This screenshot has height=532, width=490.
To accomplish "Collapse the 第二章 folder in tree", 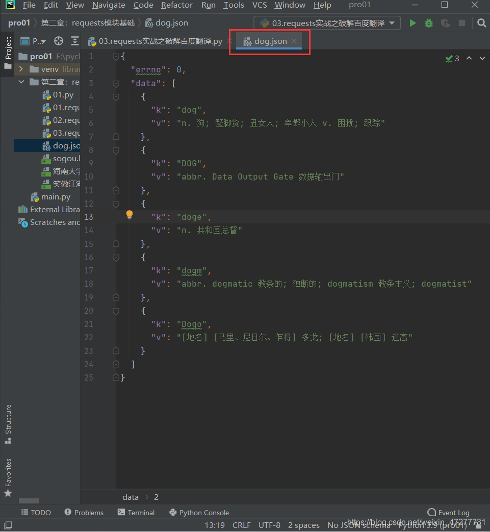I will 21,82.
